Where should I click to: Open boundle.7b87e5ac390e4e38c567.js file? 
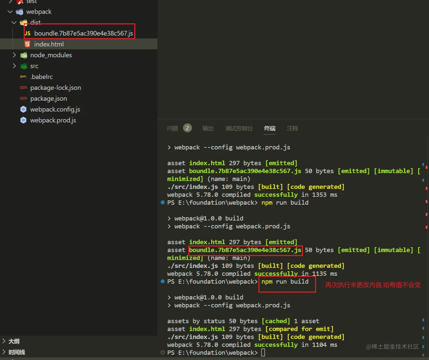coord(84,33)
